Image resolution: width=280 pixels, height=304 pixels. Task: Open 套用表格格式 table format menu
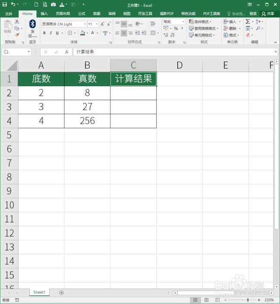click(x=204, y=28)
